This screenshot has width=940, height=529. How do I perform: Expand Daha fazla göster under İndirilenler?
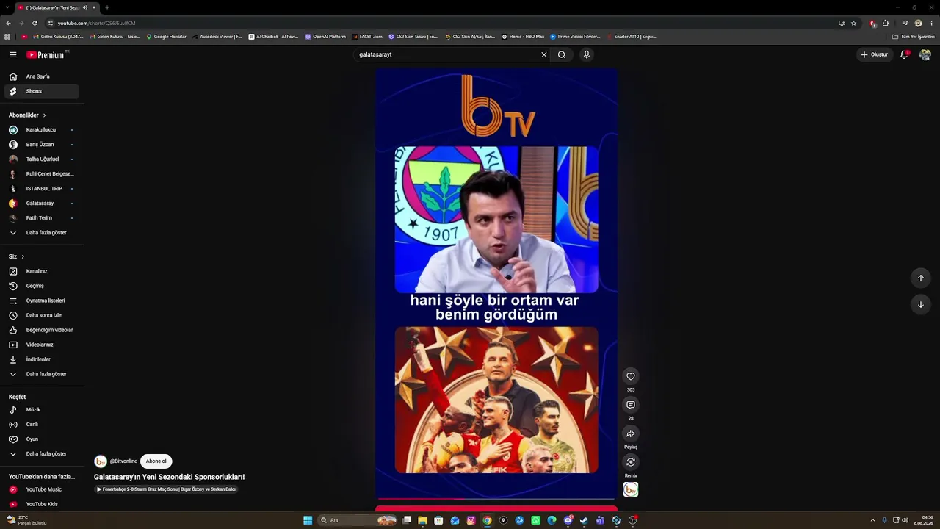pos(42,374)
